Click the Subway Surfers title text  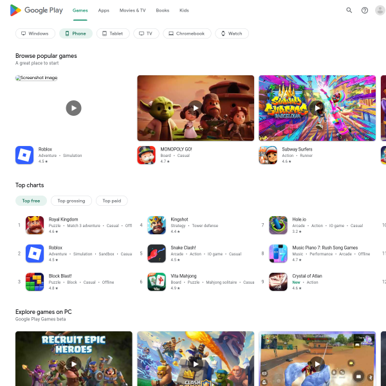click(x=297, y=149)
